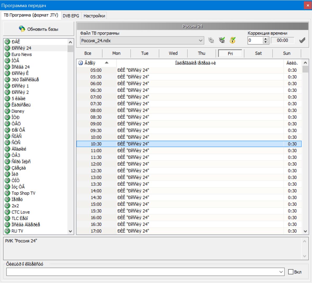Increase the time correction spinner value
This screenshot has height=283, width=312.
coord(266,39)
